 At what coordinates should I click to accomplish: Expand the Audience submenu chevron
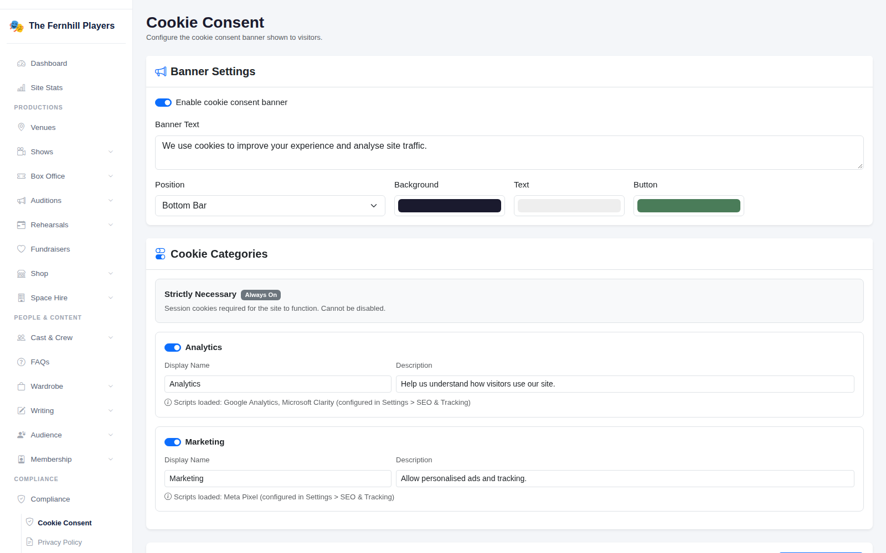[111, 435]
